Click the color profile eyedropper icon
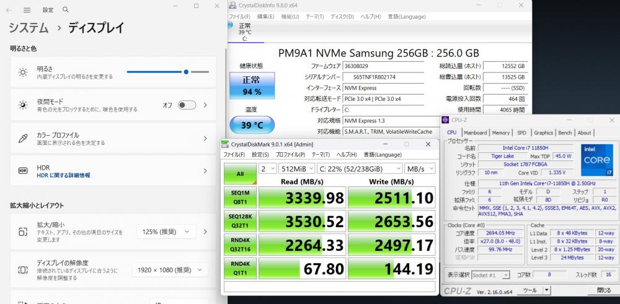The image size is (620, 304). [x=23, y=138]
